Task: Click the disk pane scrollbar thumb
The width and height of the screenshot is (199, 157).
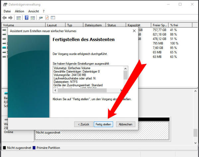Action: (195, 133)
